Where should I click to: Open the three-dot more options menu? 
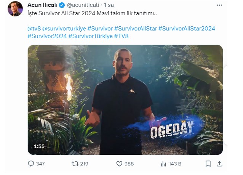pyautogui.click(x=219, y=5)
